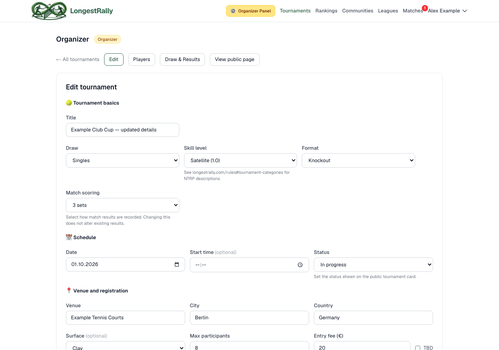This screenshot has width=499, height=350.
Task: Switch to the Players tab
Action: click(x=142, y=59)
